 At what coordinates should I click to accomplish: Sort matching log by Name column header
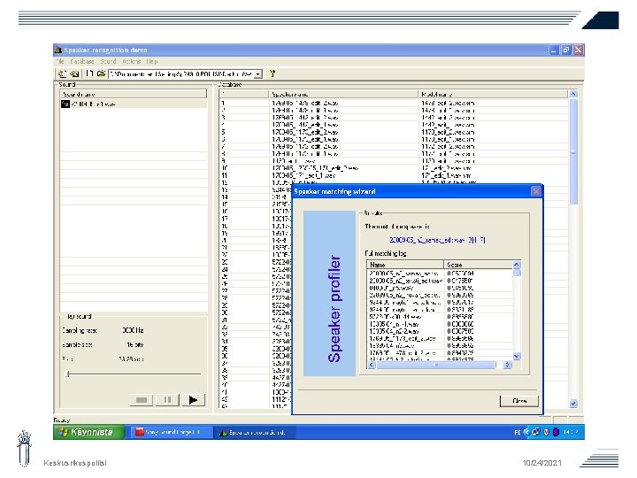point(405,265)
